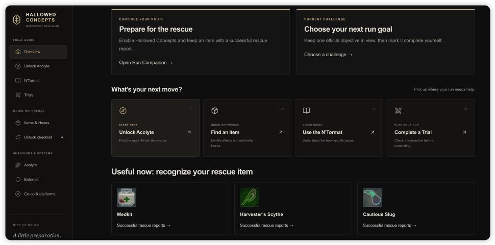Open the Unlock Acolyte compass icon in sidebar

(18, 66)
